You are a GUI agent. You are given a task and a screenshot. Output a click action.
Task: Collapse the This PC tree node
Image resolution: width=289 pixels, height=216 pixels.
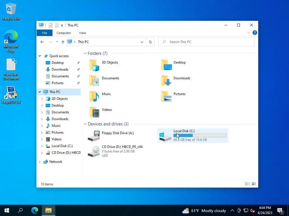click(40, 92)
